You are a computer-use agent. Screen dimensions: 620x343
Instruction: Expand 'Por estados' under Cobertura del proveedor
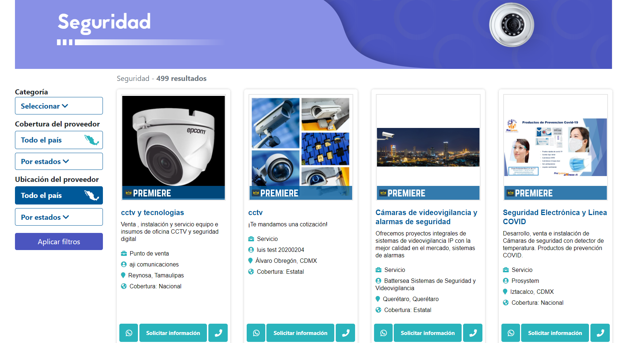pyautogui.click(x=59, y=161)
